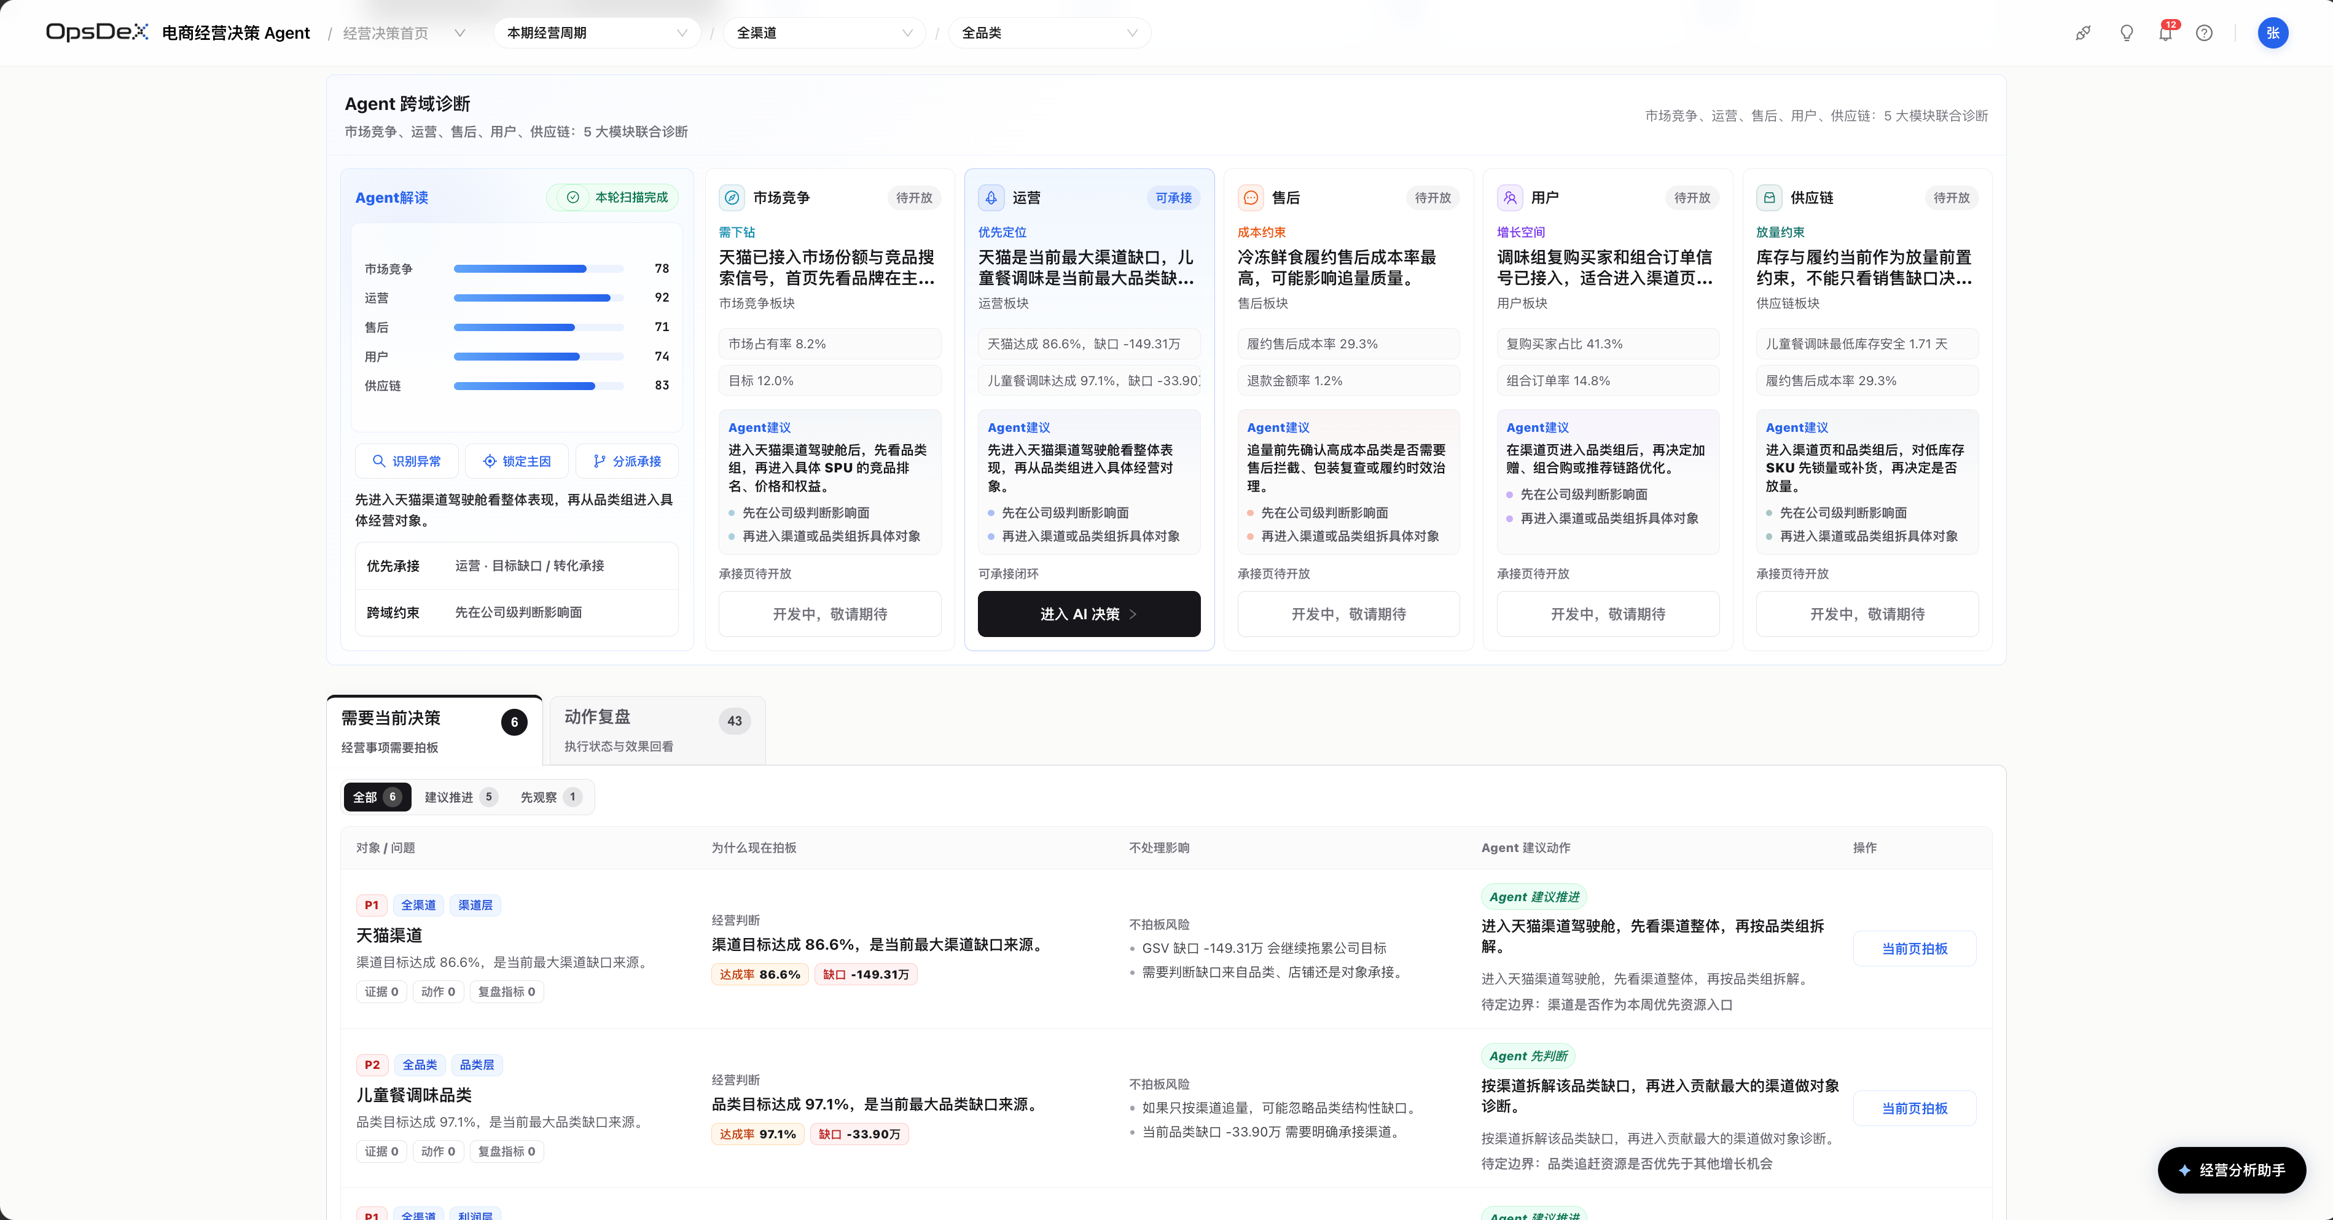Click the scan complete check icon

click(x=573, y=197)
